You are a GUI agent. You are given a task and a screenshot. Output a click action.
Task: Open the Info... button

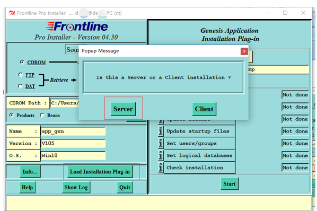[30, 172]
